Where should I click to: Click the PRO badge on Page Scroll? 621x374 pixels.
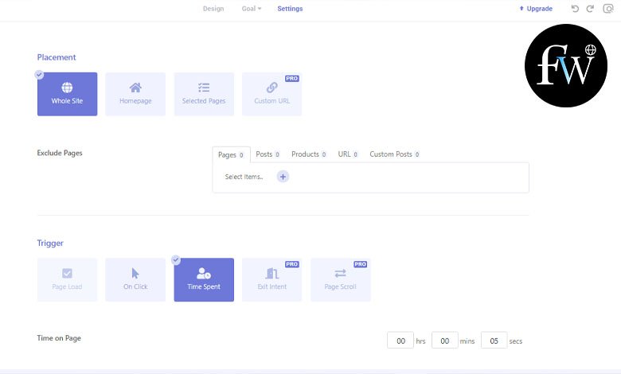click(361, 264)
